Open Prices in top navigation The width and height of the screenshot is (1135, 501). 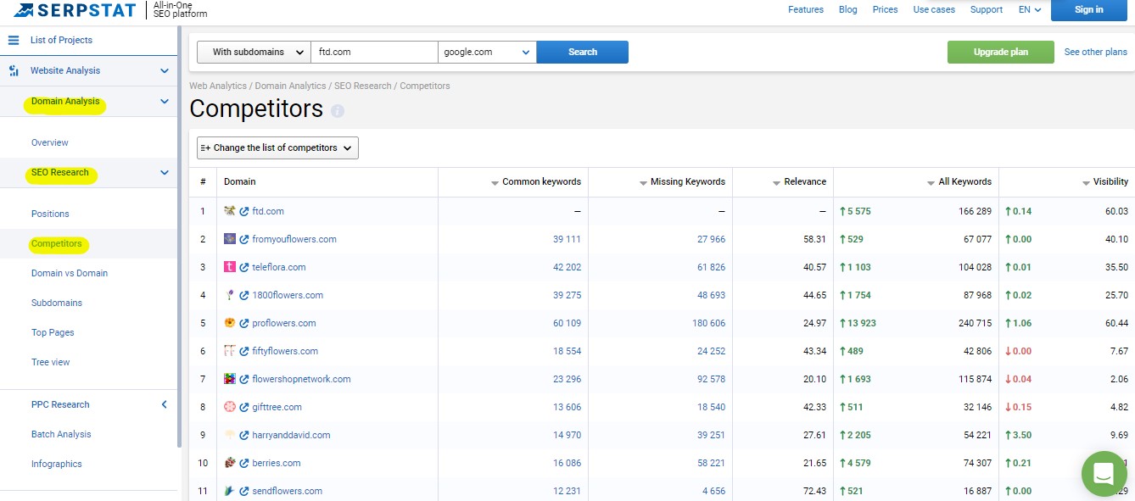(885, 10)
